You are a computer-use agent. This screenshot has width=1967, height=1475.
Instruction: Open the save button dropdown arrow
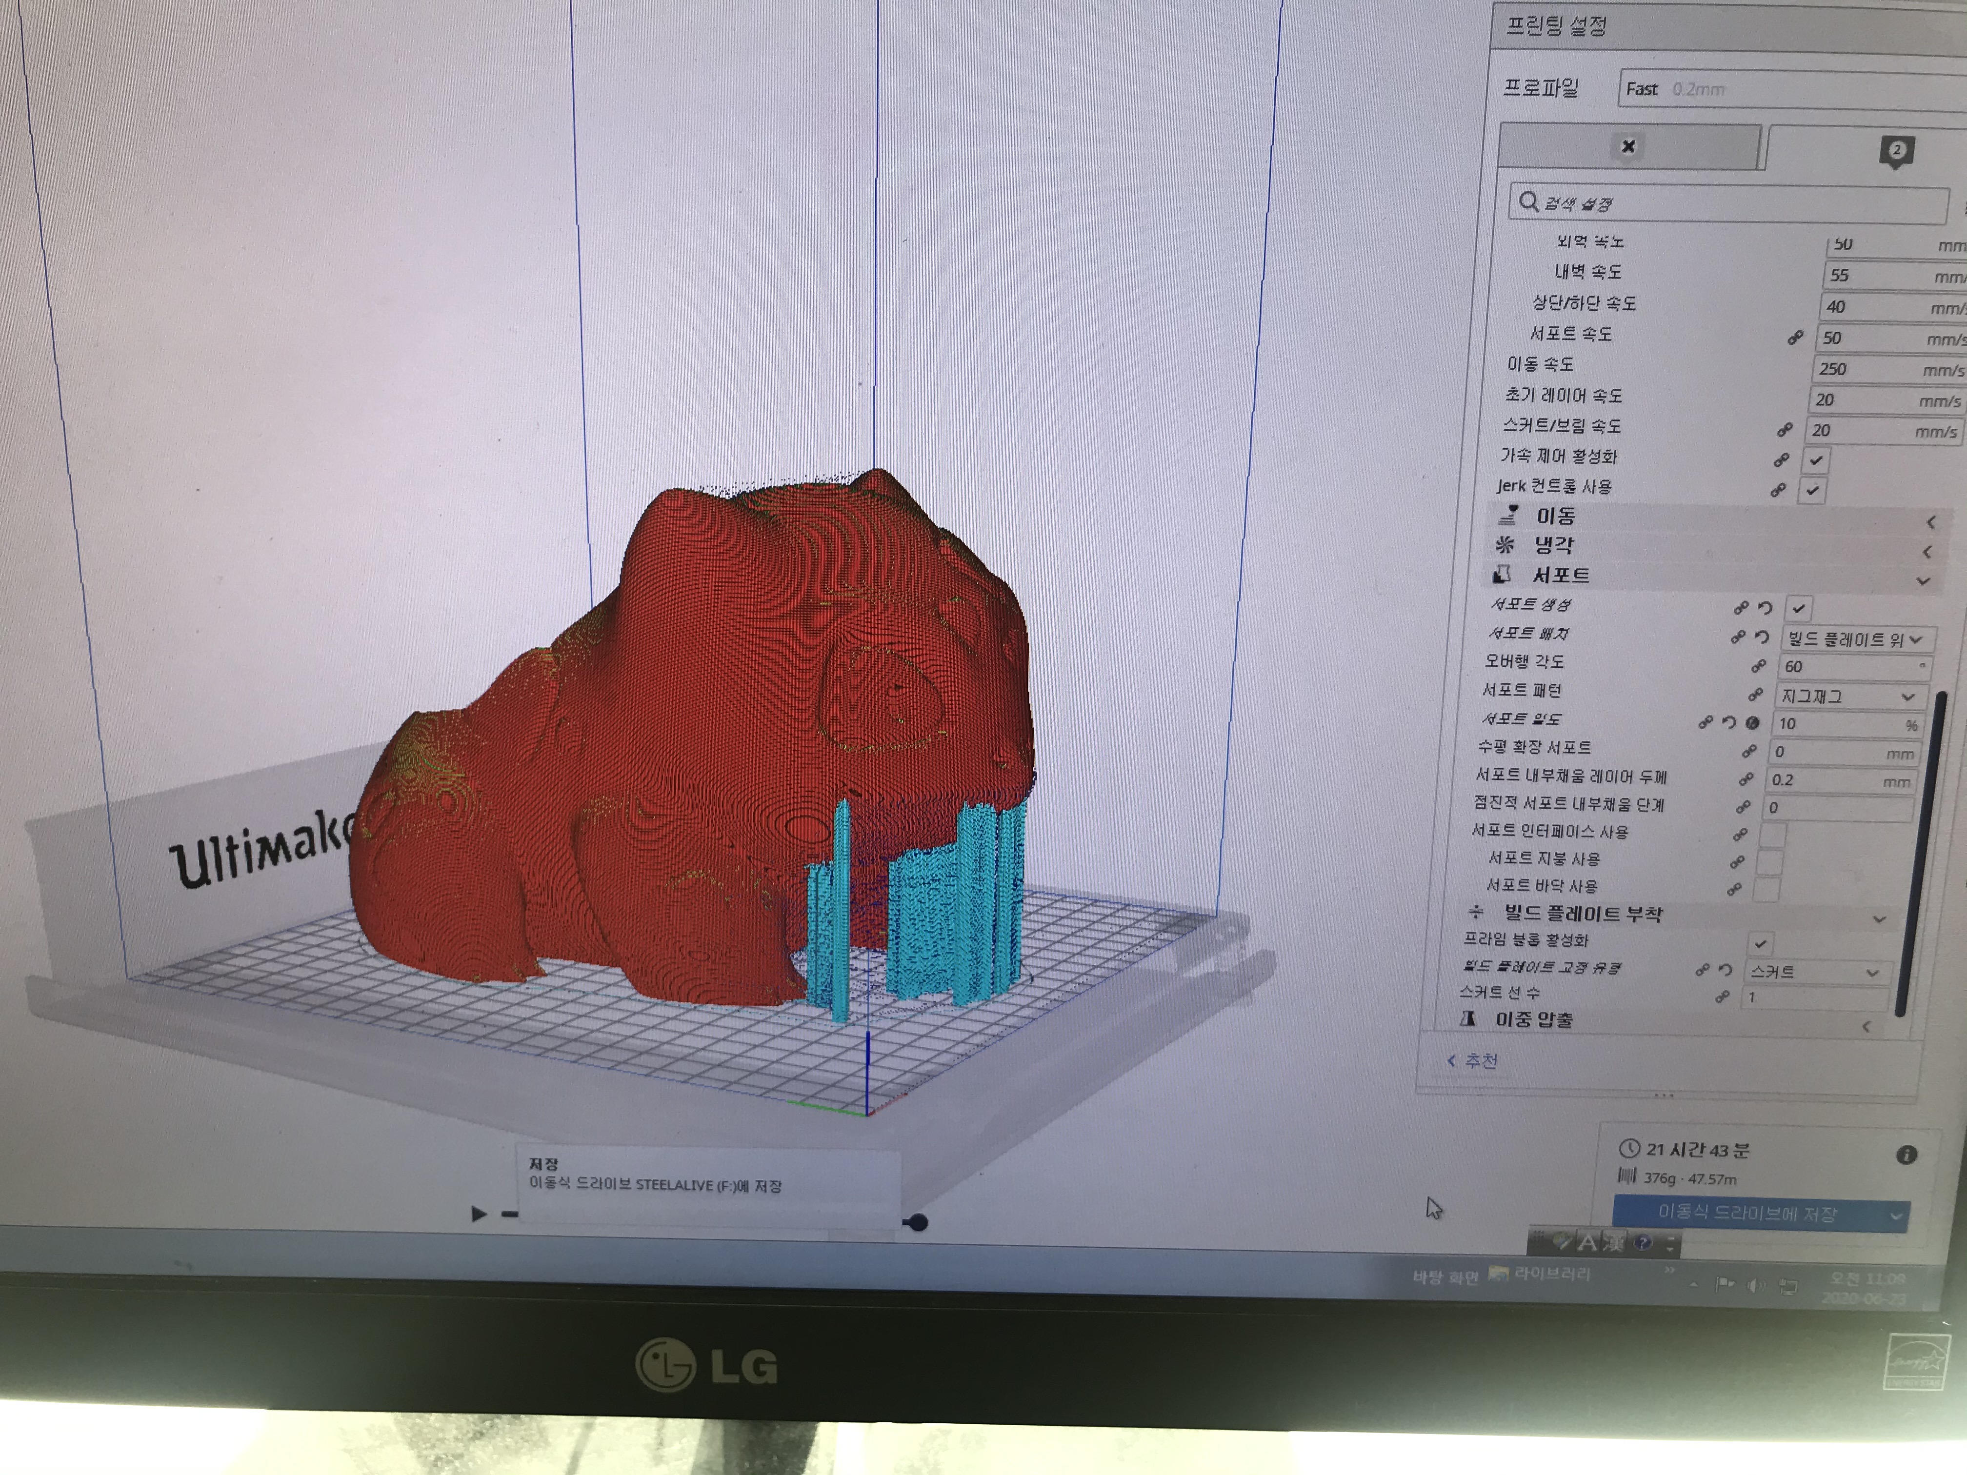[x=1895, y=1216]
